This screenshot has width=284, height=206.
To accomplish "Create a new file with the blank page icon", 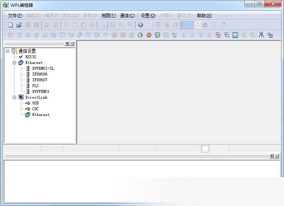I will coord(10,25).
